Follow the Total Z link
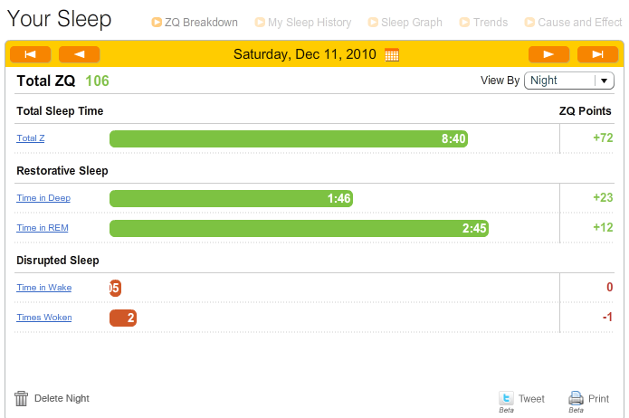 31,138
